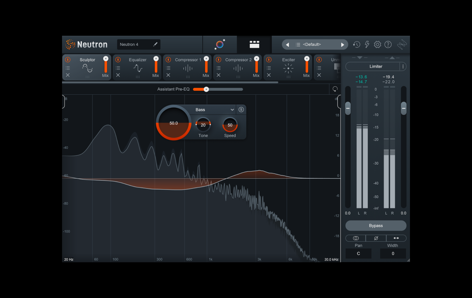The image size is (472, 298).
Task: Click the Speed knob set to 50
Action: 230,125
